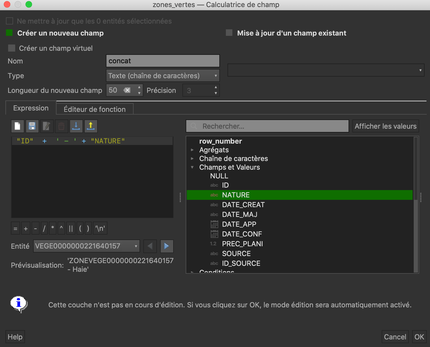Click the new expression file icon
The image size is (430, 347).
[18, 126]
